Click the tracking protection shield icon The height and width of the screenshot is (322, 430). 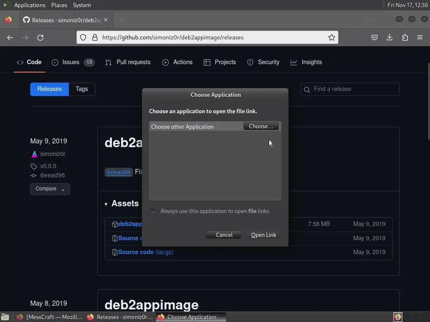pyautogui.click(x=84, y=37)
